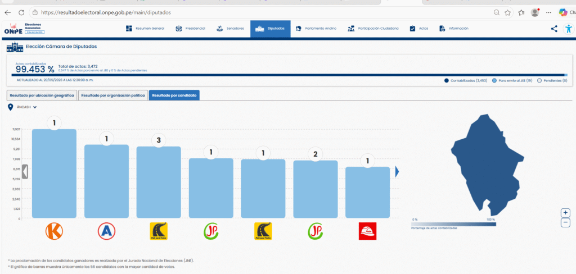Viewport: 576px width, 274px height.
Task: Zoom in the map with plus button
Action: point(566,213)
